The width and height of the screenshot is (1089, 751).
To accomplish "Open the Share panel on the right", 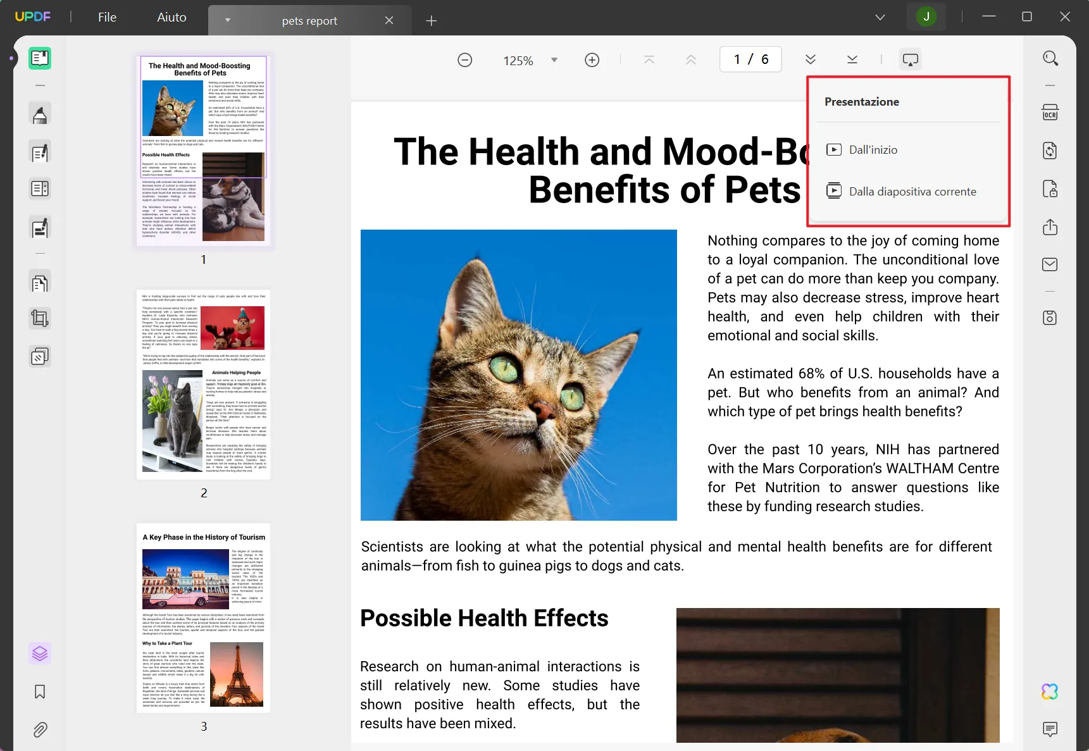I will tap(1050, 227).
